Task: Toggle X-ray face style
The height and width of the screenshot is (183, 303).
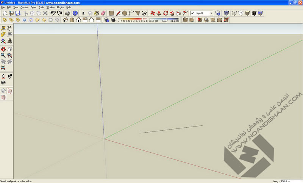Action: pyautogui.click(x=226, y=13)
